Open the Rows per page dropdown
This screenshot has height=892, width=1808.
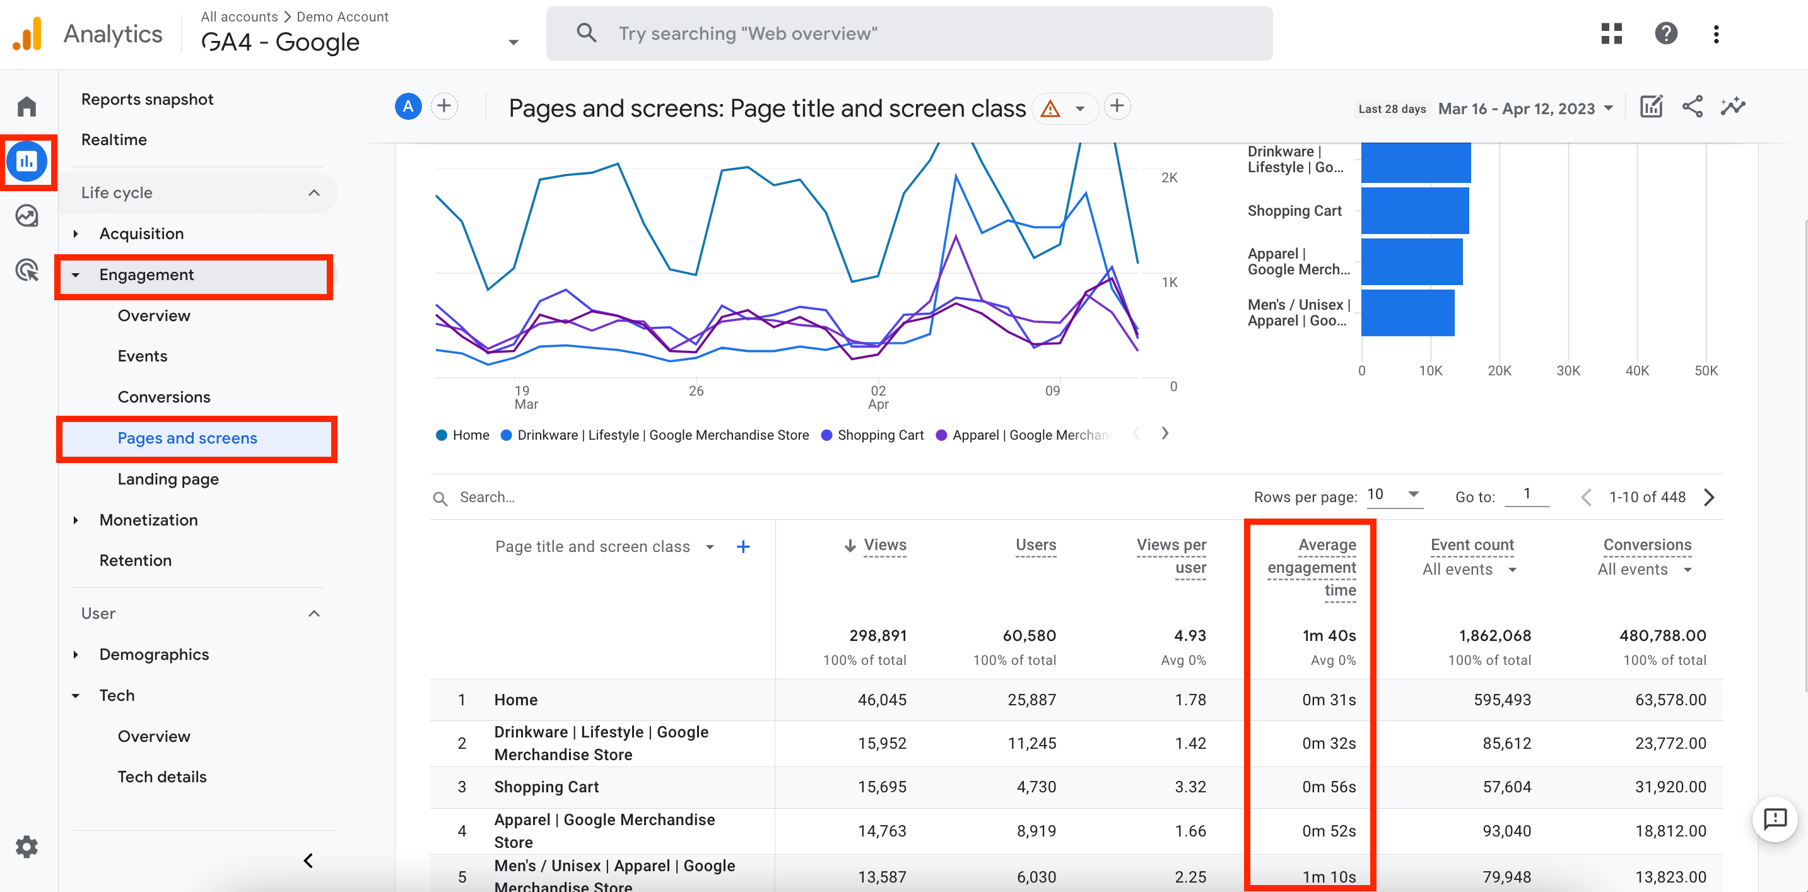[1394, 495]
